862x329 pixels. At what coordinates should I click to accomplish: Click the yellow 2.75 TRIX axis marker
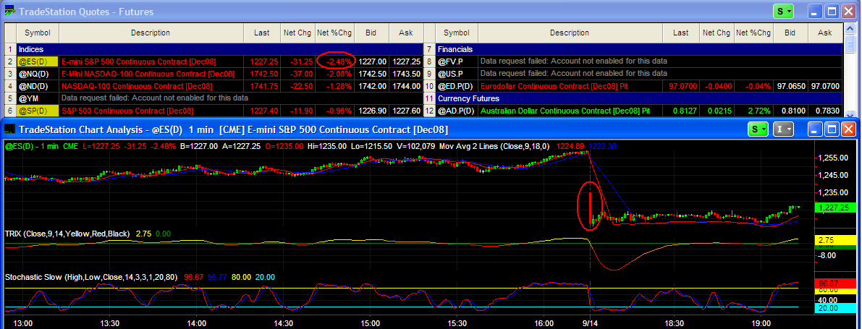[x=834, y=240]
